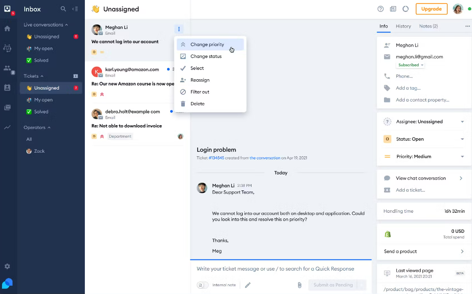Click the Shopify bag icon
The image size is (472, 294).
click(x=388, y=234)
